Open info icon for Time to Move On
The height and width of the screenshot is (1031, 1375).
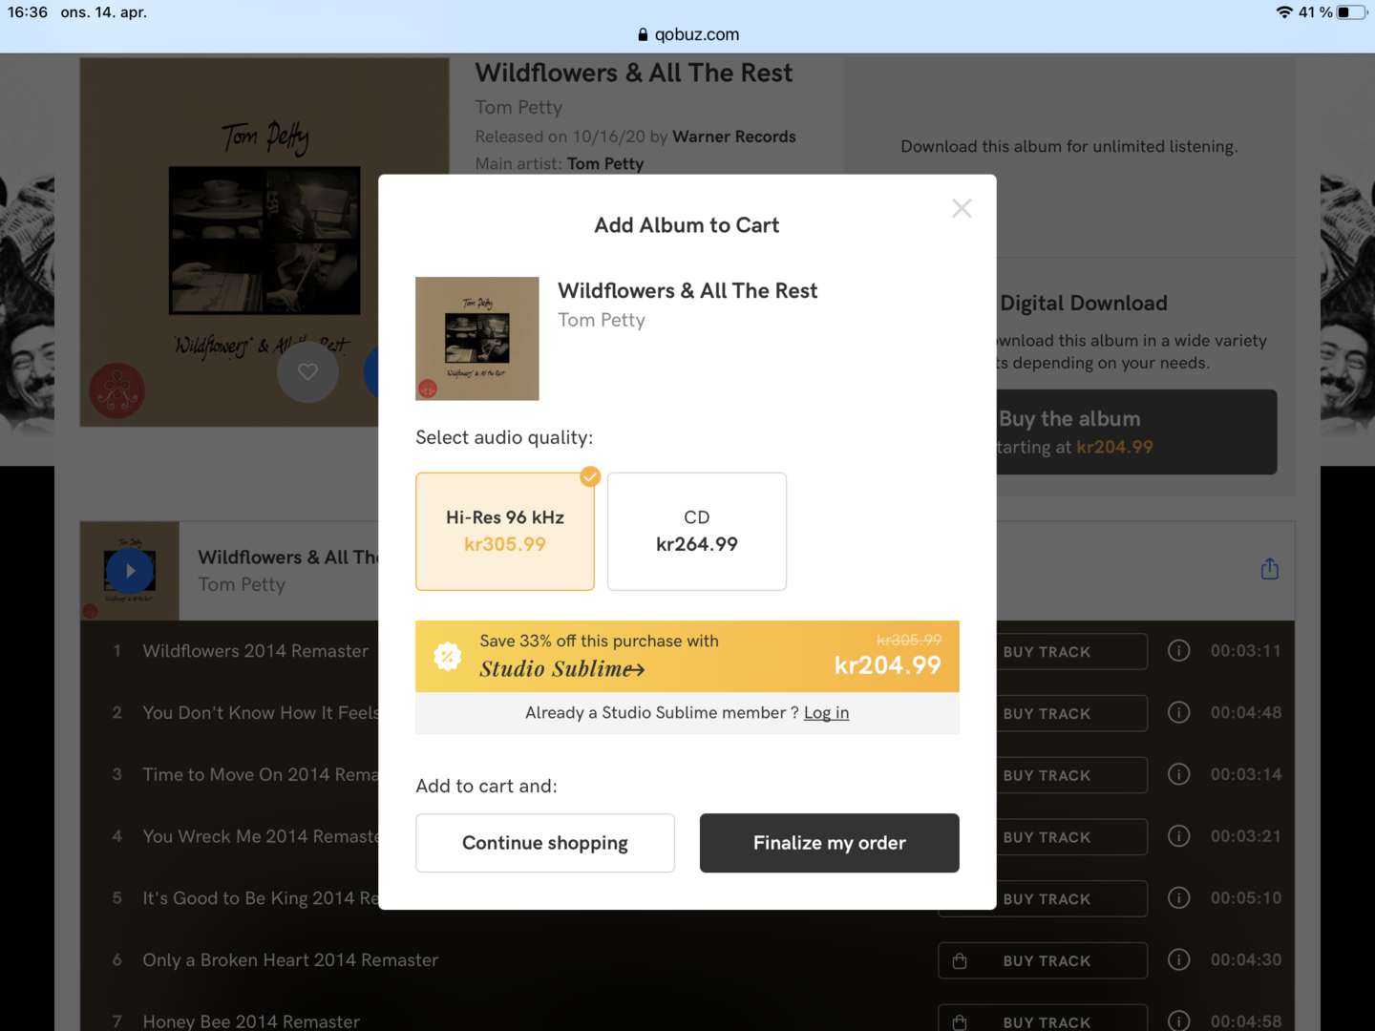(x=1179, y=774)
